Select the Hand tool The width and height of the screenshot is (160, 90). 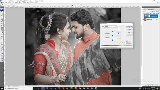(x=2, y=50)
